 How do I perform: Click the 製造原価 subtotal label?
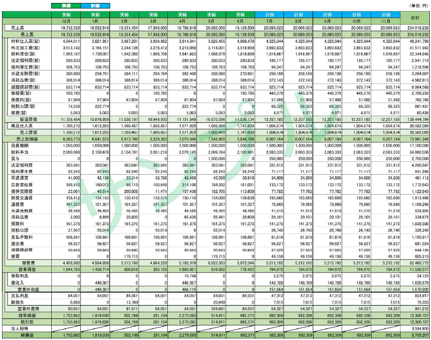pos(28,119)
